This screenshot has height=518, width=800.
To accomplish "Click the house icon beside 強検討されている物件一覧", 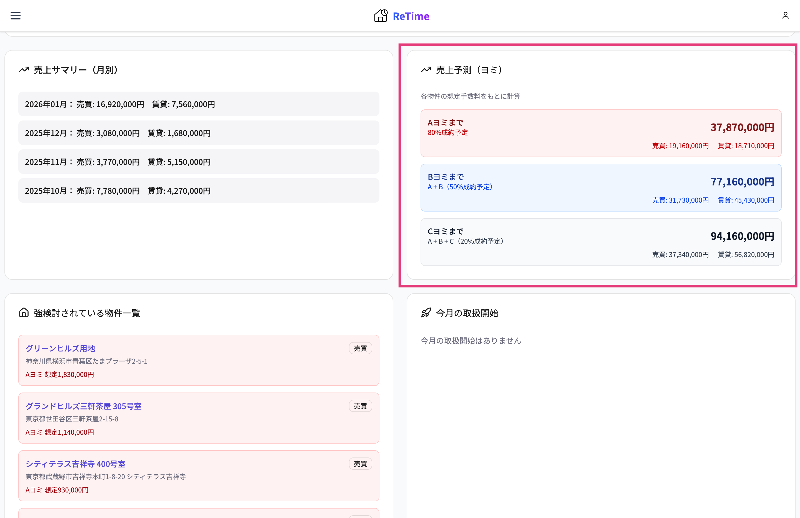I will 24,313.
